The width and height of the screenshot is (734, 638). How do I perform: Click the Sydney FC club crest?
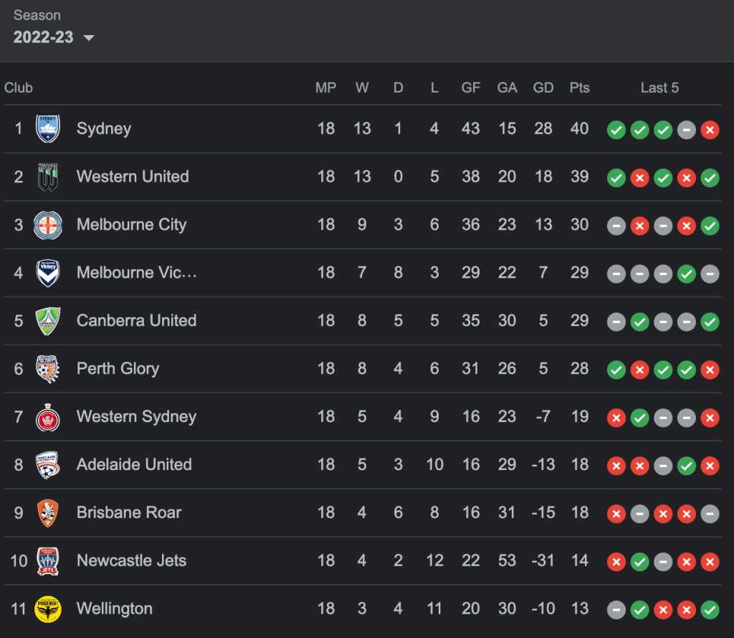[x=48, y=129]
